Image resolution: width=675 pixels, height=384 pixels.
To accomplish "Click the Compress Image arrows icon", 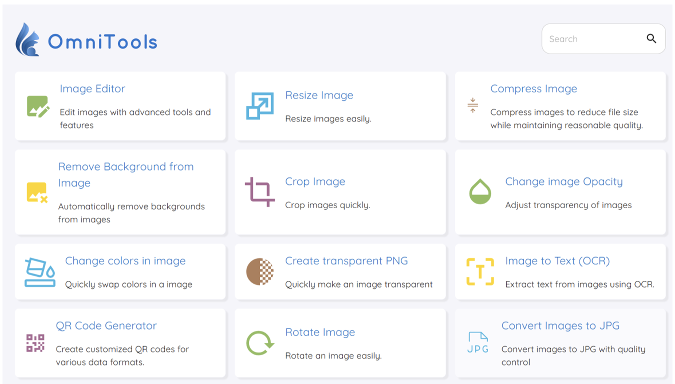I will 472,106.
